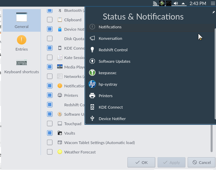Click the Touchpad icon in list

(60, 123)
